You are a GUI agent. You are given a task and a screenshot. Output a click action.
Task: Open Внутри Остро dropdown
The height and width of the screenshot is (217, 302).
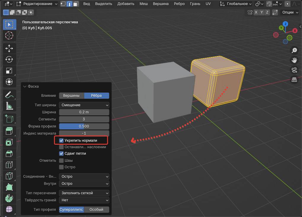(x=84, y=184)
